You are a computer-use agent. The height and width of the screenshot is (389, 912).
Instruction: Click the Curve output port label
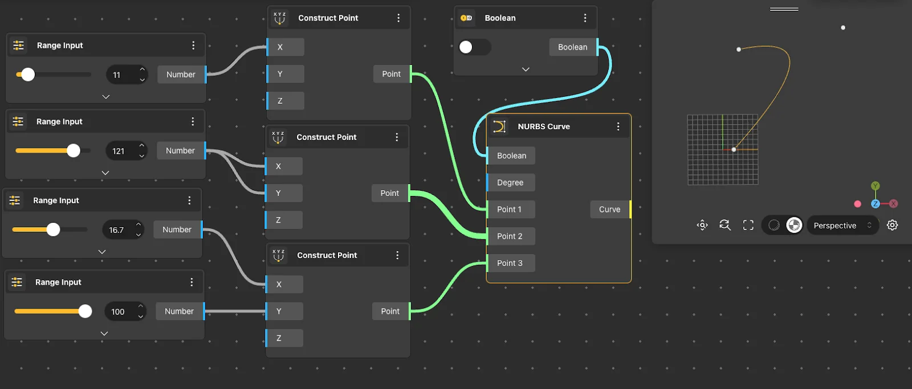pos(609,210)
